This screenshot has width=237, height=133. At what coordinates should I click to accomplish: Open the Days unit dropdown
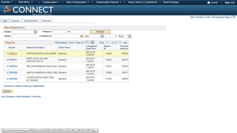(x=129, y=36)
